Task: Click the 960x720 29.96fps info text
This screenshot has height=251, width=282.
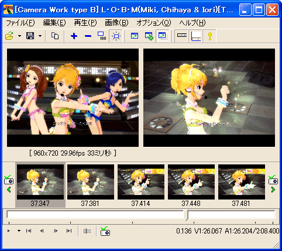Action: click(x=73, y=153)
